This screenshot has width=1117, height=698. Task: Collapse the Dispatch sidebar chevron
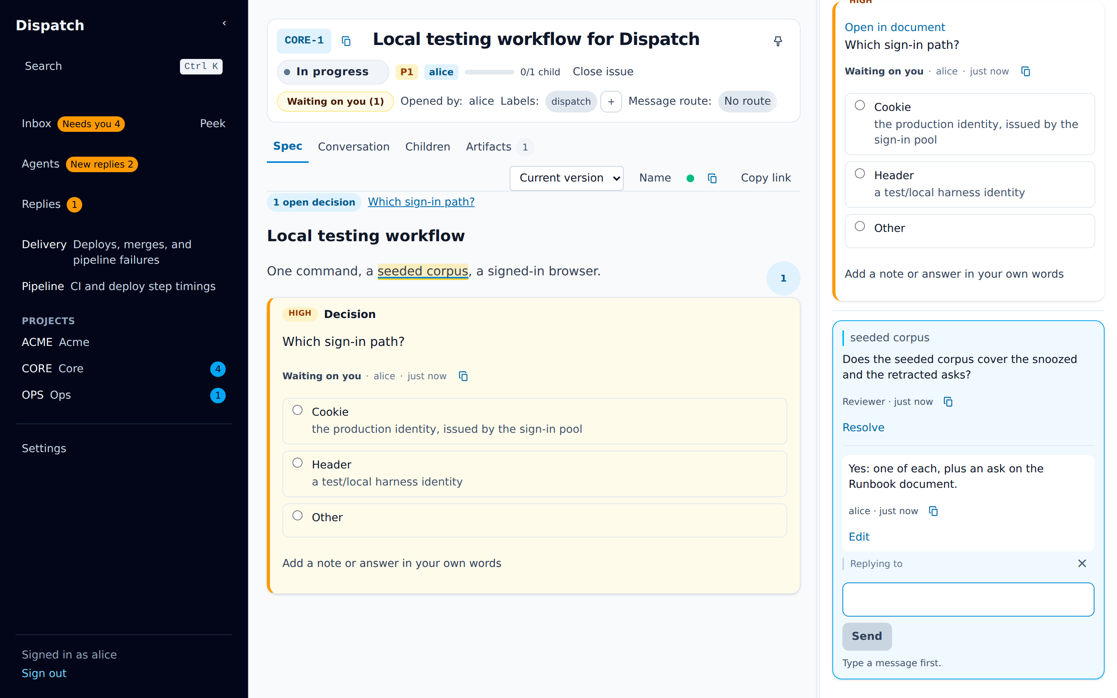click(x=224, y=23)
